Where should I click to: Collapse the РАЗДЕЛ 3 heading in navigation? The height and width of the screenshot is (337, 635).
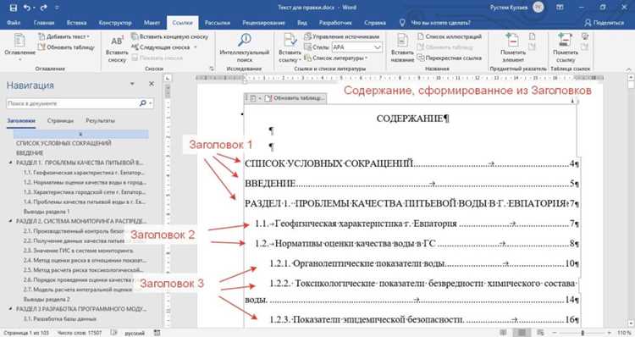click(10, 309)
